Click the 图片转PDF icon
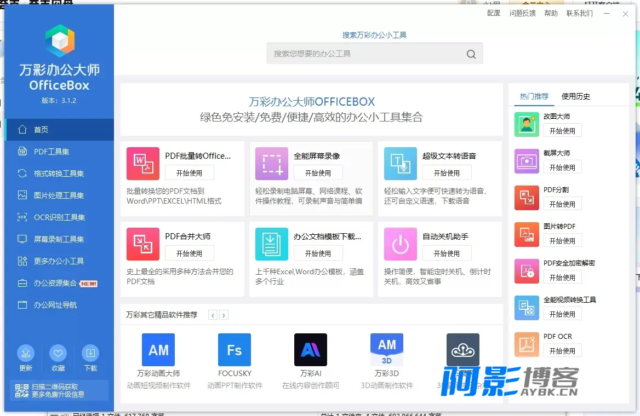Image resolution: width=640 pixels, height=416 pixels. point(527,234)
